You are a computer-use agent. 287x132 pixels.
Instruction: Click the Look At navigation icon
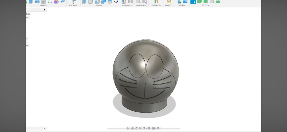click(x=133, y=128)
